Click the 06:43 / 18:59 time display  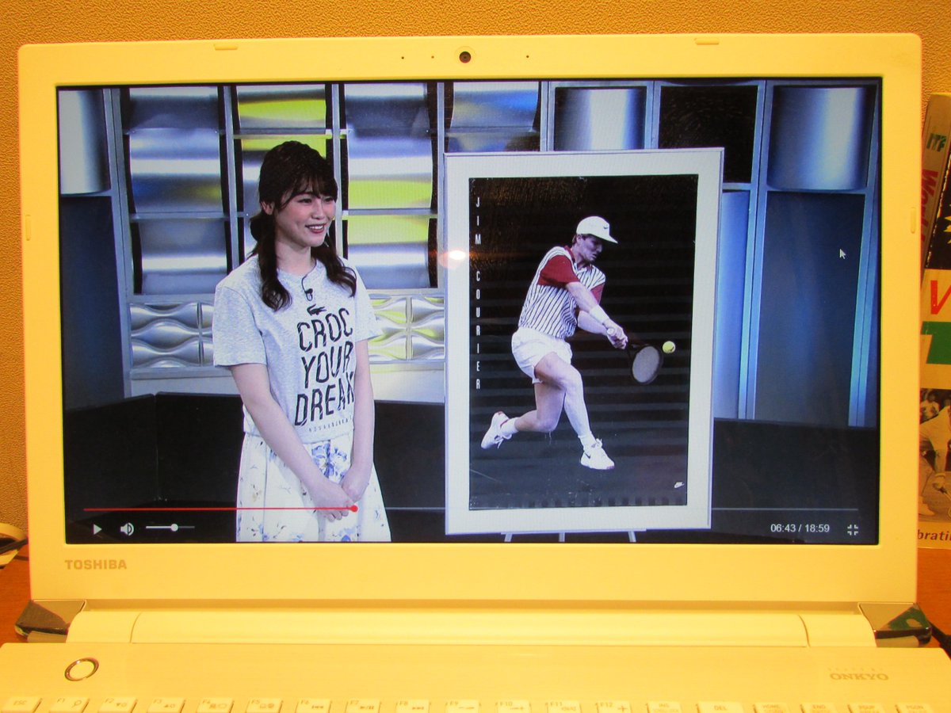800,528
